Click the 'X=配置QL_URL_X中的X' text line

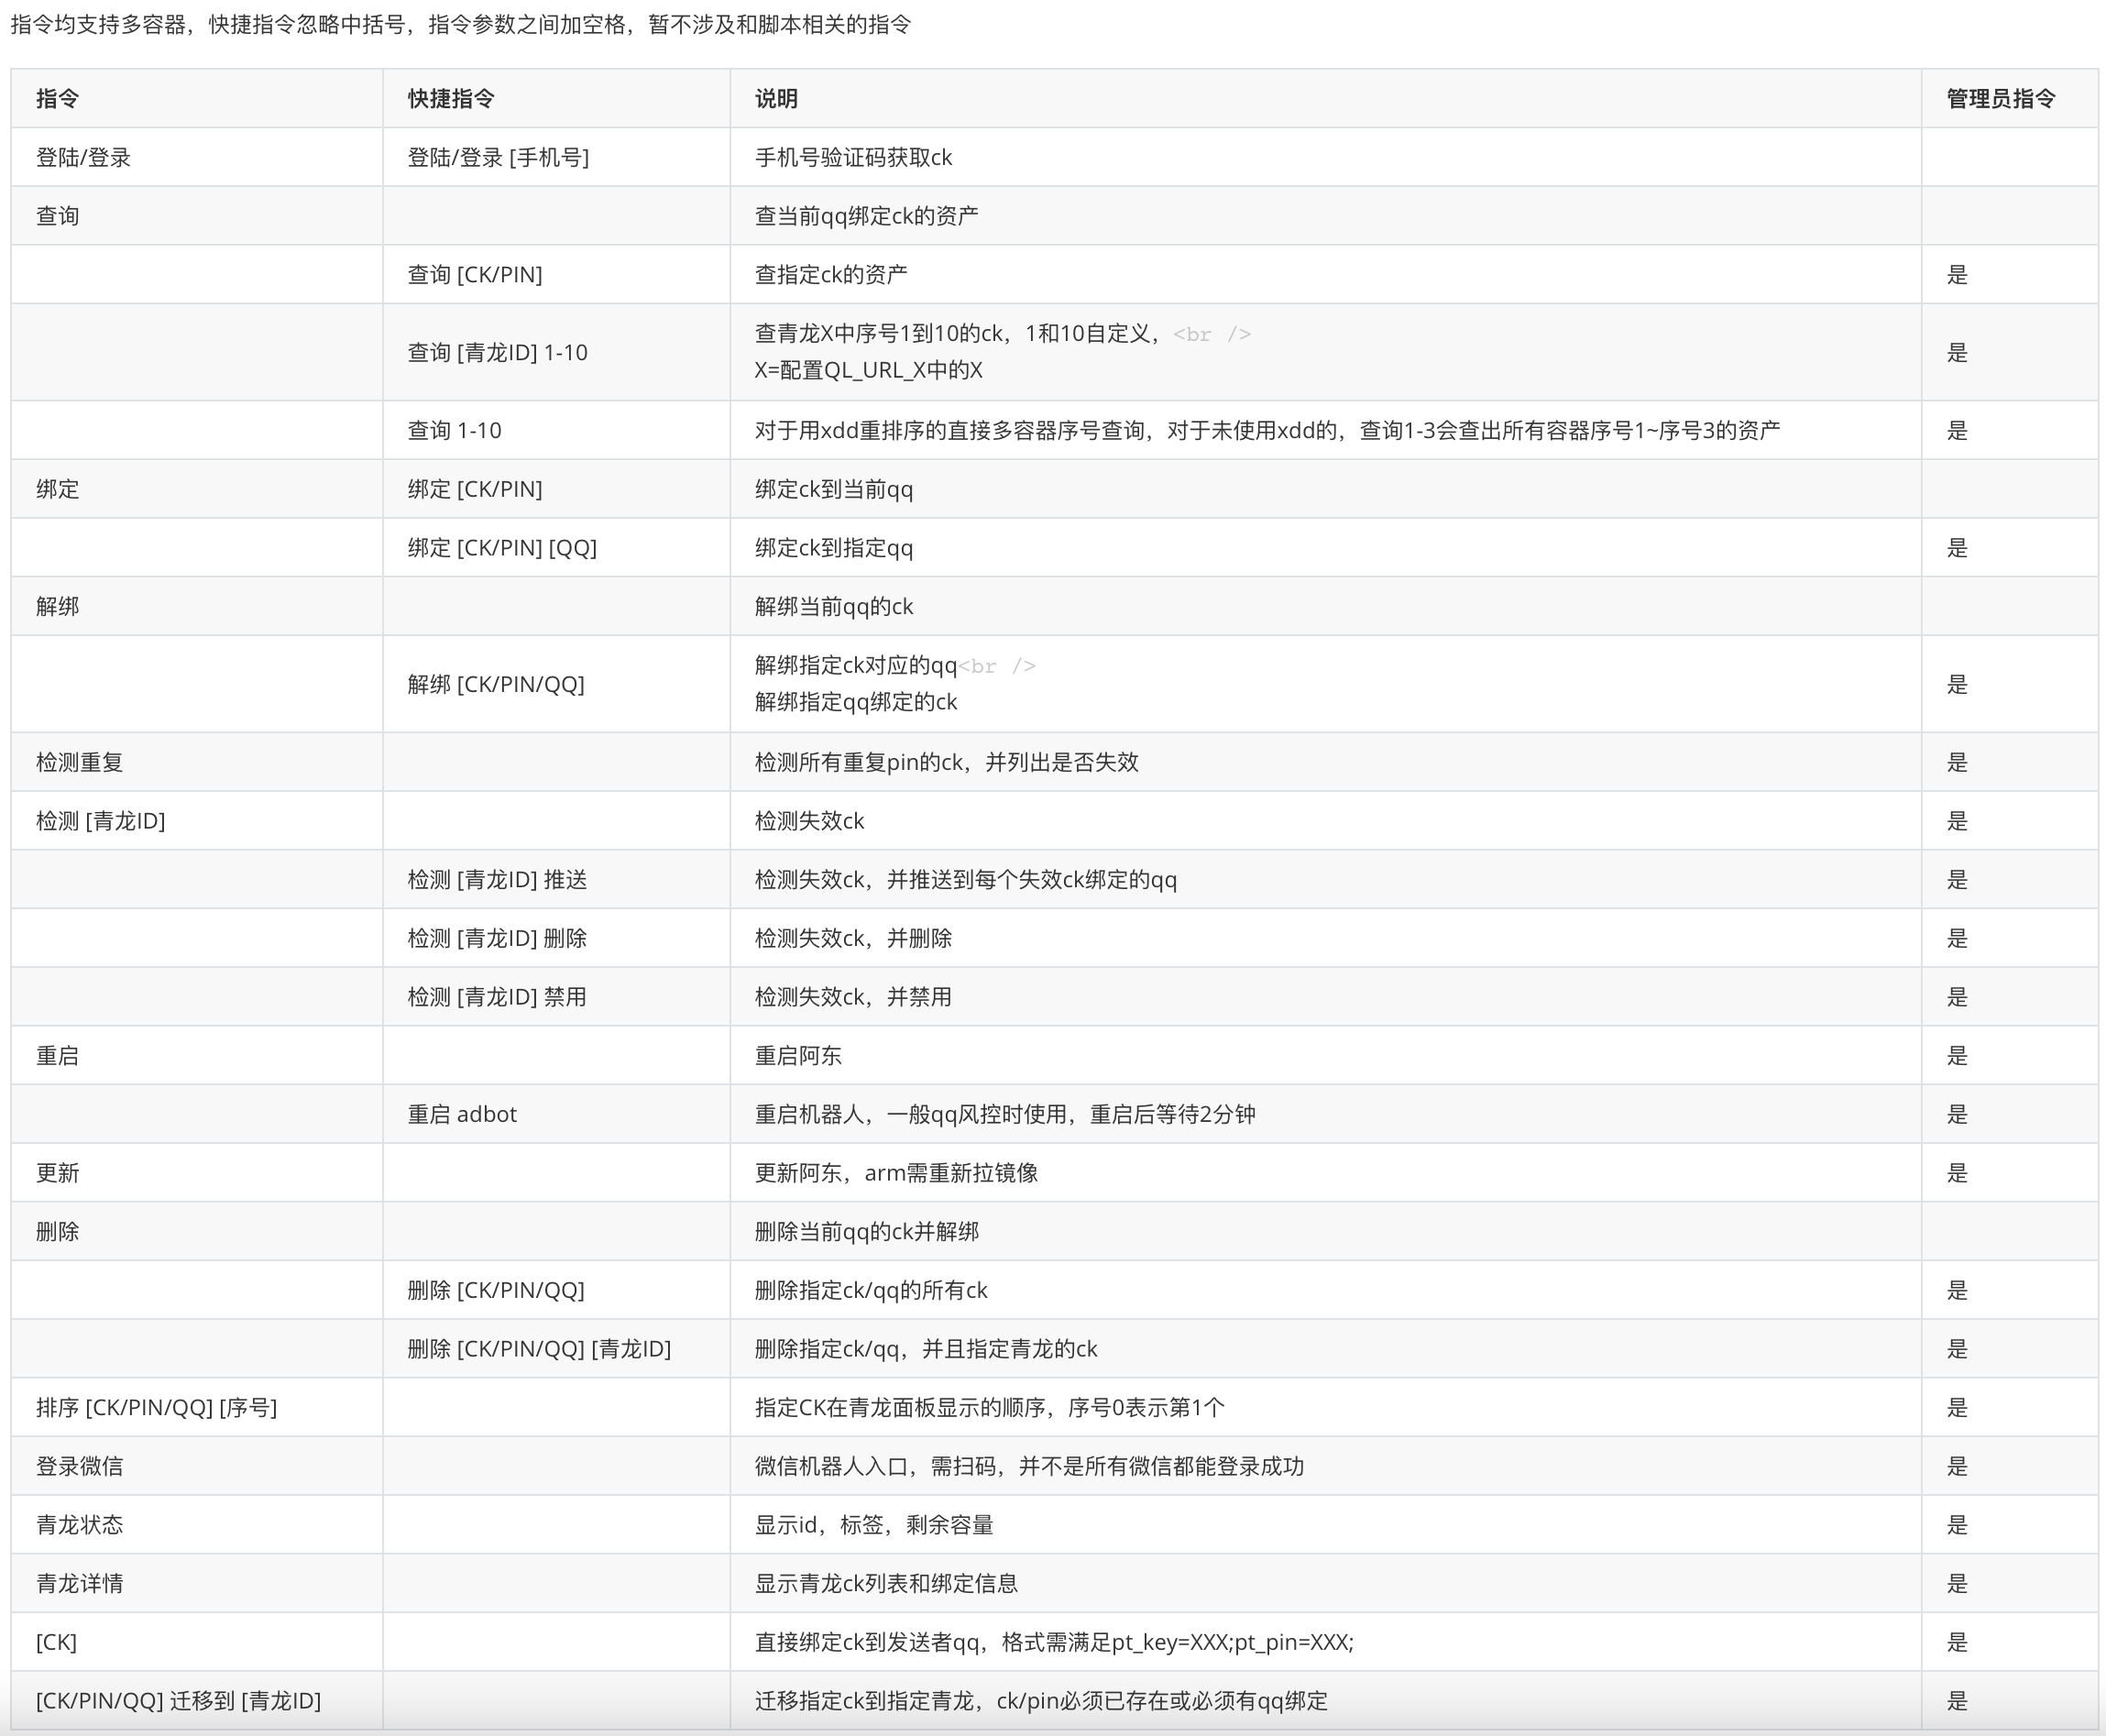868,370
